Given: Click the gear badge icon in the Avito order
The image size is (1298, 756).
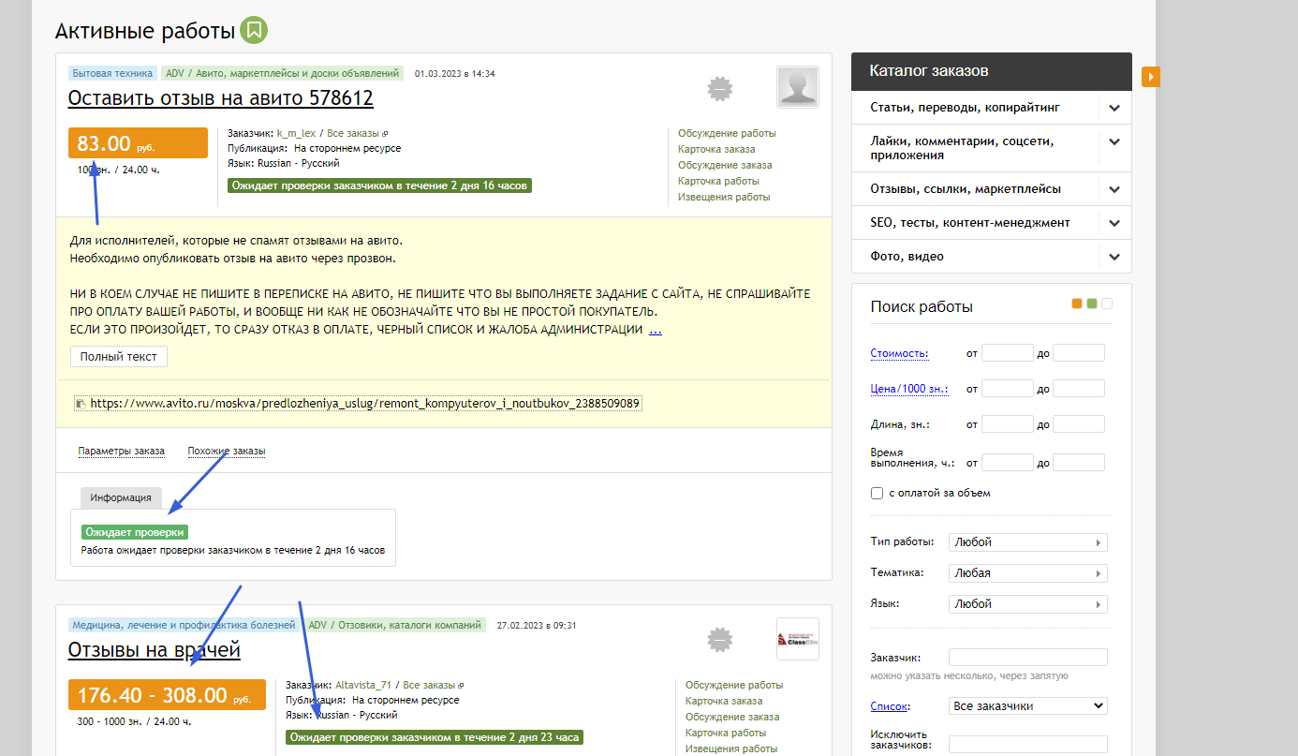Looking at the screenshot, I should tap(718, 89).
